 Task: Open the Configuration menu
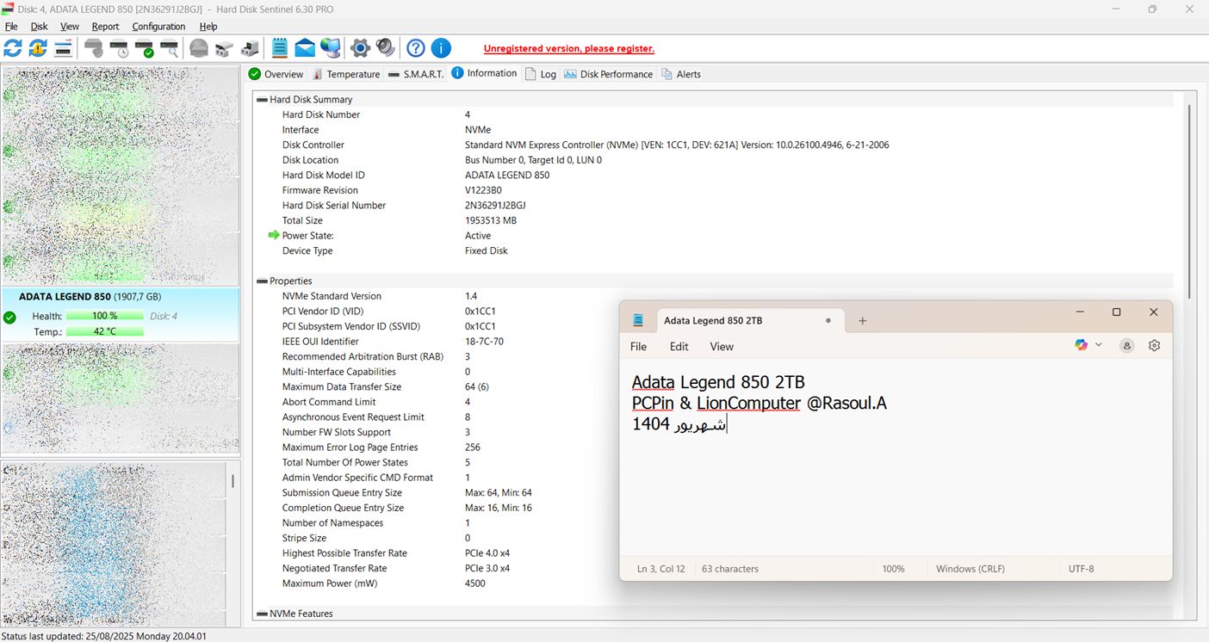point(158,27)
